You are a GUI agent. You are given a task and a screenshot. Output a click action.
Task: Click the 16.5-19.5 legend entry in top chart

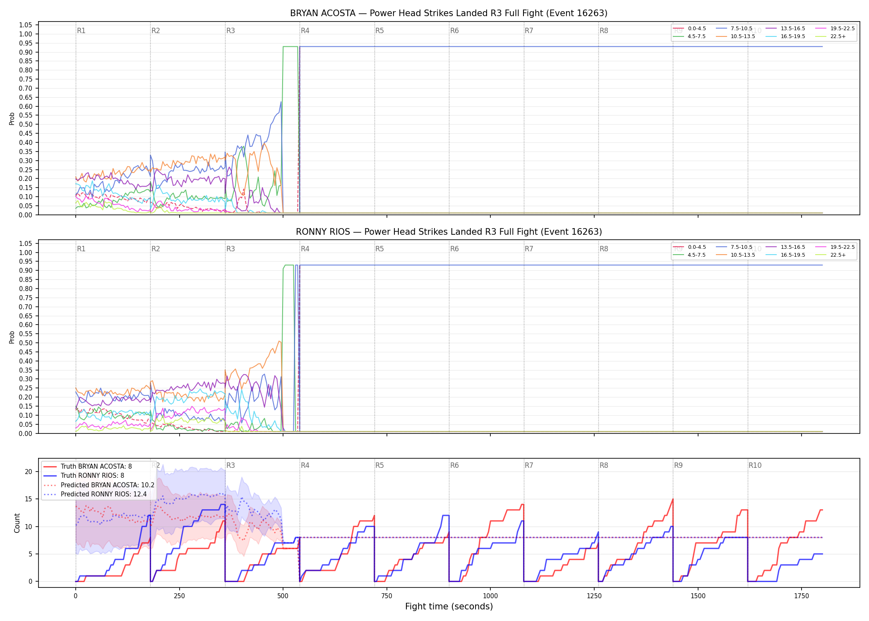785,36
